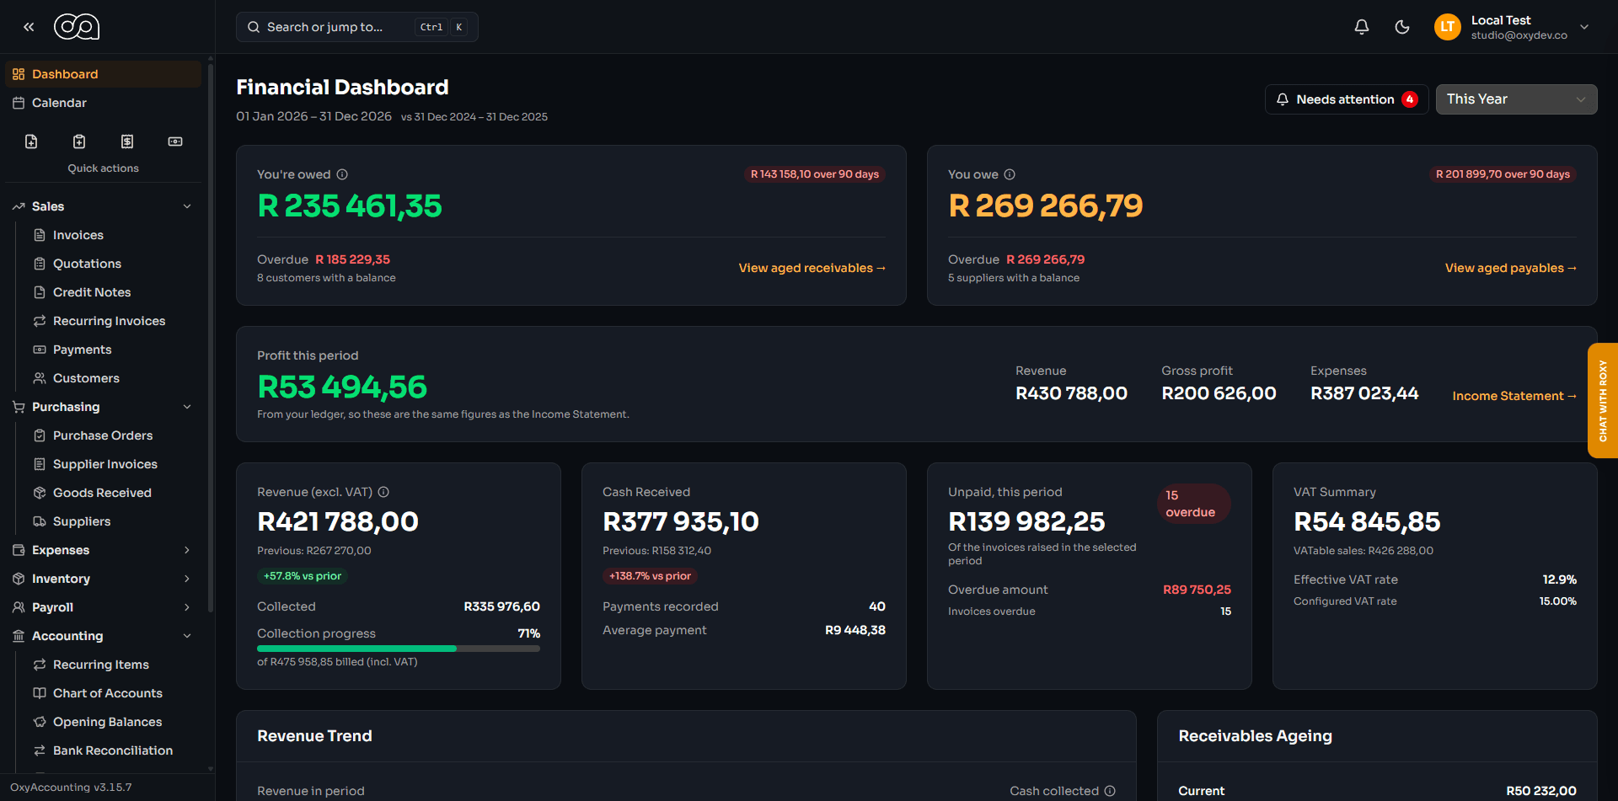Image resolution: width=1618 pixels, height=801 pixels.
Task: Click the Purchasing cart icon in sidebar
Action: [x=19, y=407]
